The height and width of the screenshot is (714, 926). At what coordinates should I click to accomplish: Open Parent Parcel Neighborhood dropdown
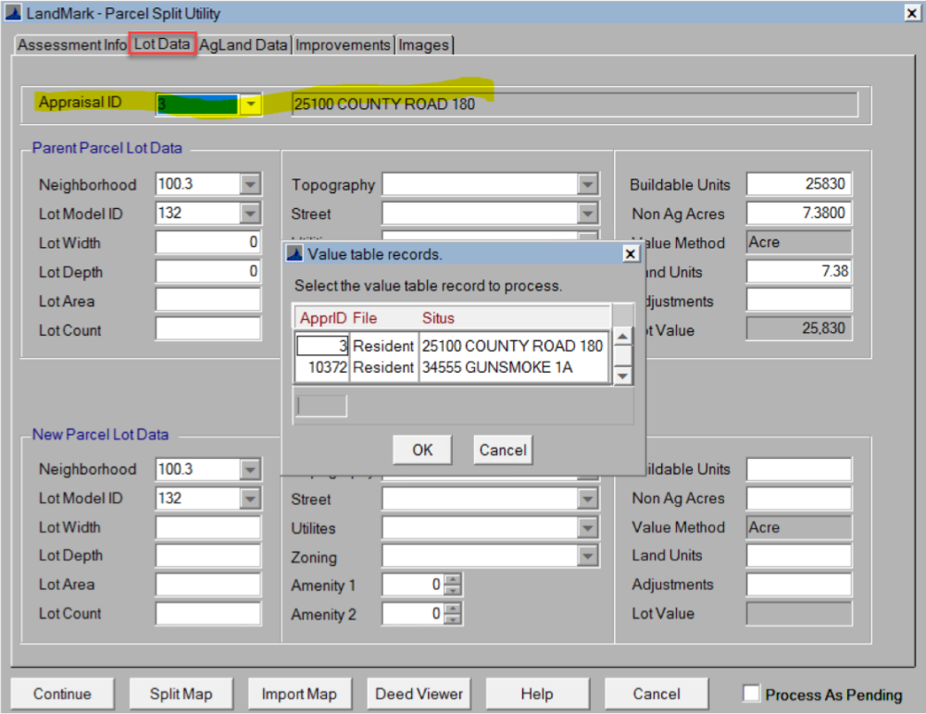coord(250,184)
